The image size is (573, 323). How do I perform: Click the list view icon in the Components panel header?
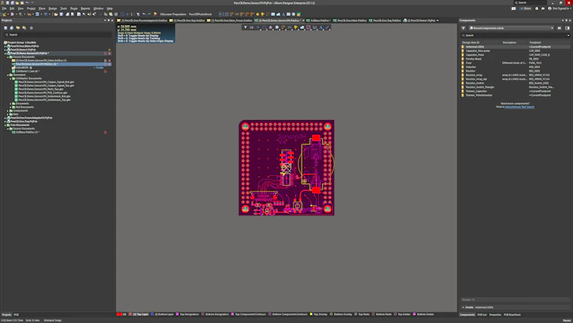click(x=559, y=28)
